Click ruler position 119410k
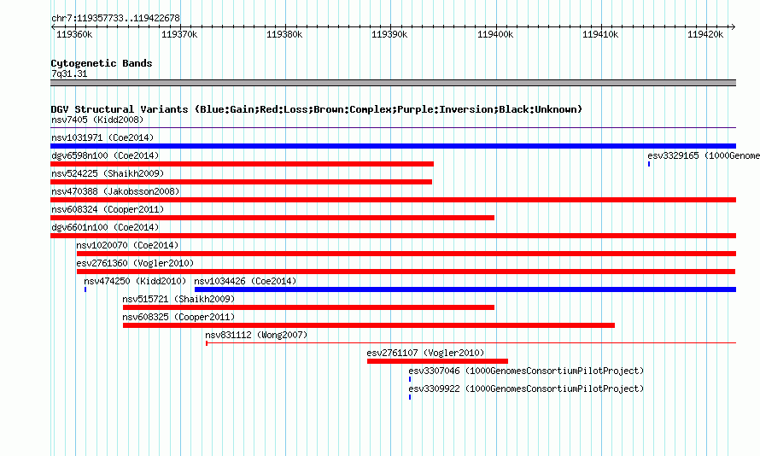Screen dimensions: 760x456 pyautogui.click(x=600, y=34)
